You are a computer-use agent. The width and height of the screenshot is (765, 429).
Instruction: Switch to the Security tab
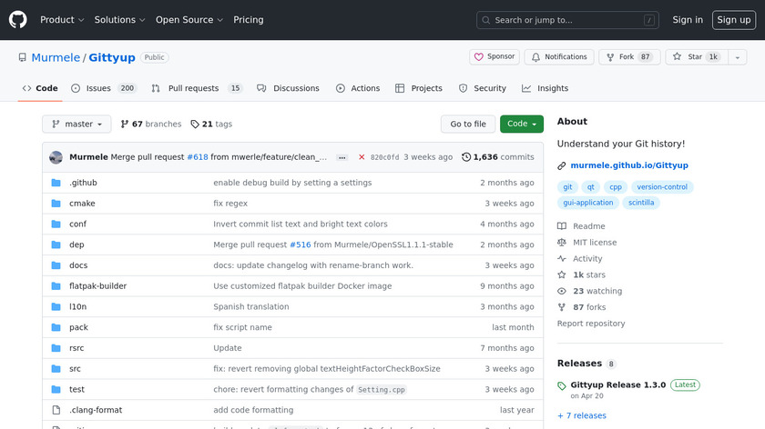[x=482, y=88]
